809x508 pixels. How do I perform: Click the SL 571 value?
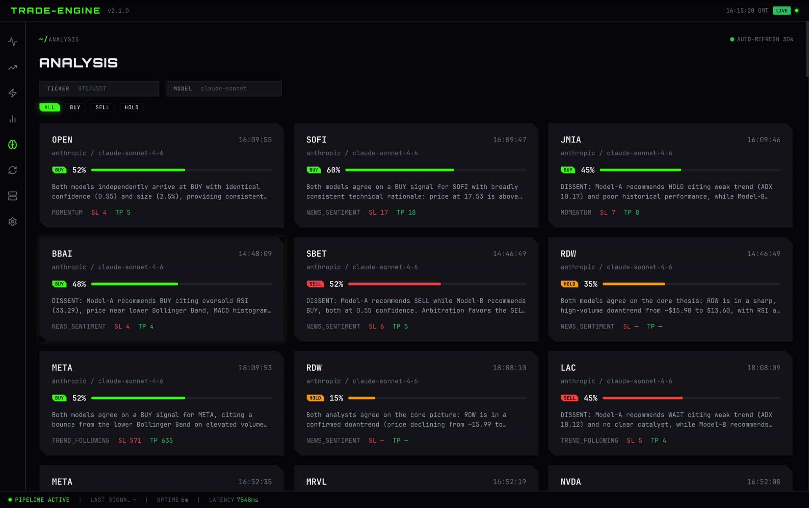pos(130,441)
